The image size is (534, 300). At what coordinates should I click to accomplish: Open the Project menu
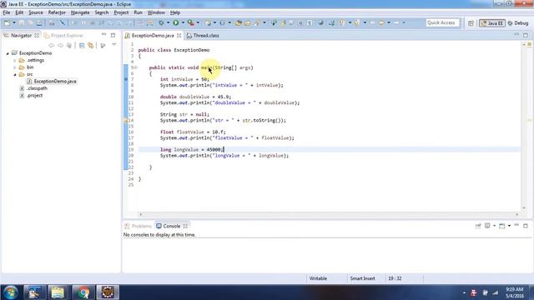point(121,12)
